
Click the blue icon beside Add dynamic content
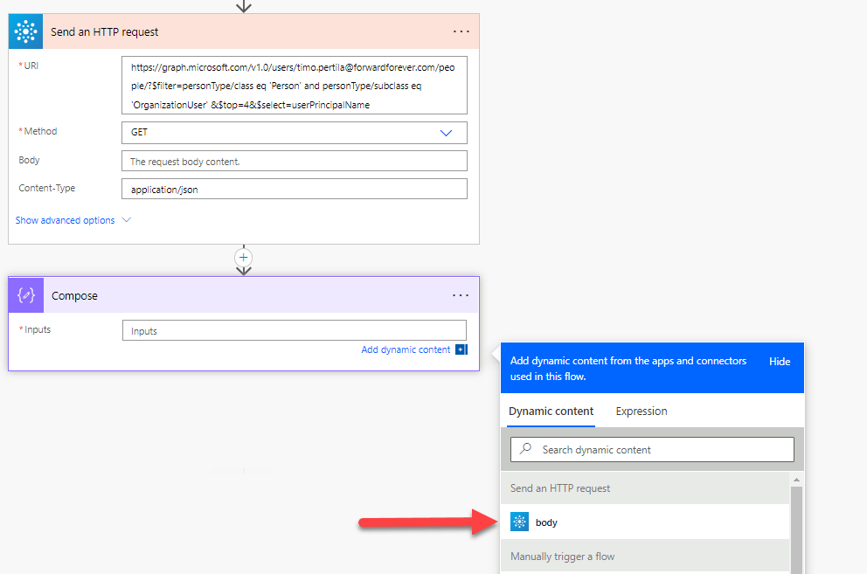[x=461, y=349]
